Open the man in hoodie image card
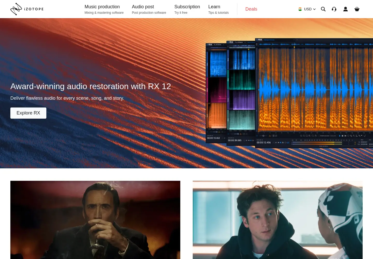The width and height of the screenshot is (373, 259). pyautogui.click(x=278, y=220)
